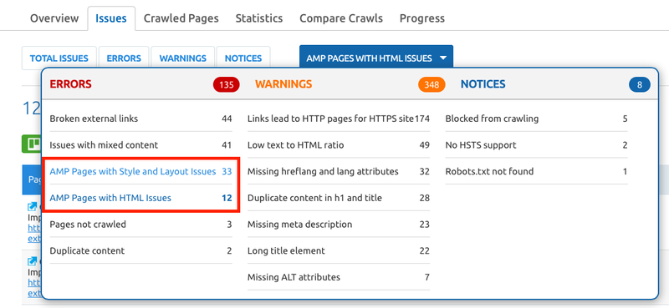Click the blue 8 notices count badge
Viewport: 669px width, 308px height.
[x=639, y=84]
